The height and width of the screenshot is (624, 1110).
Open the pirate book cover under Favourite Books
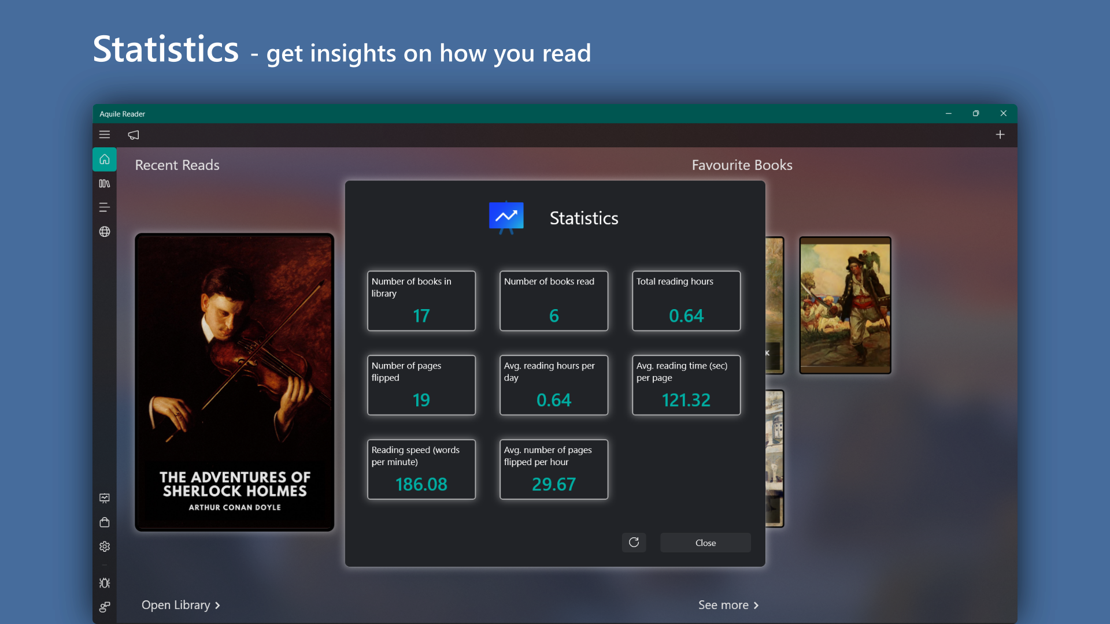845,305
